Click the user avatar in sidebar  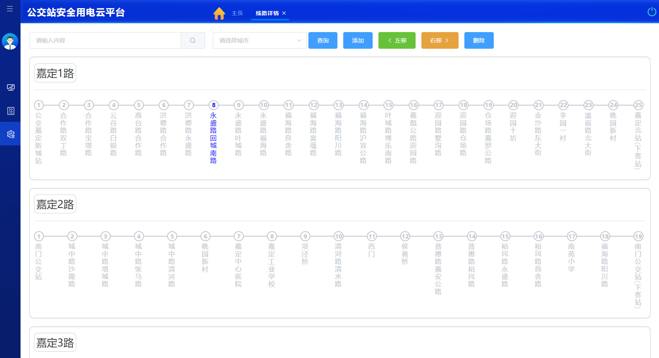pyautogui.click(x=10, y=41)
